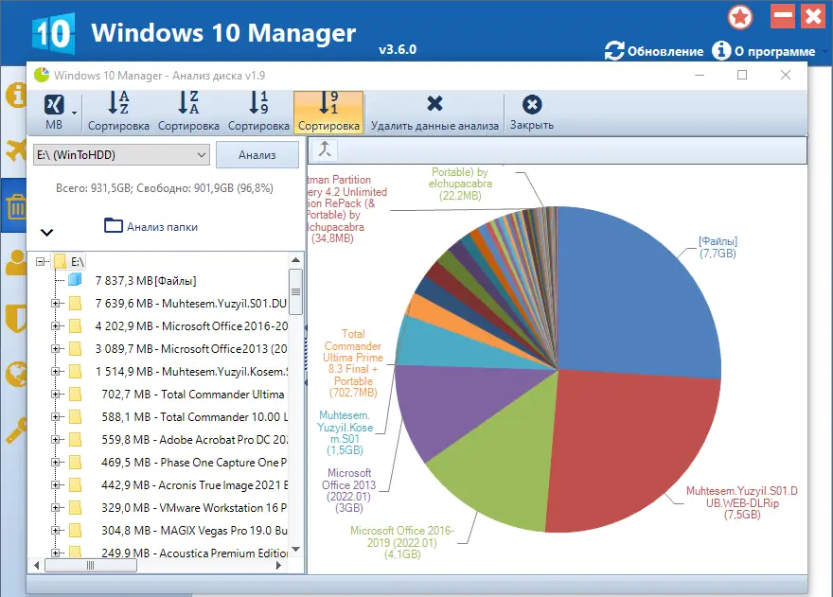Expand Microsoft Office 2013 folder node
833x597 pixels.
[x=55, y=349]
